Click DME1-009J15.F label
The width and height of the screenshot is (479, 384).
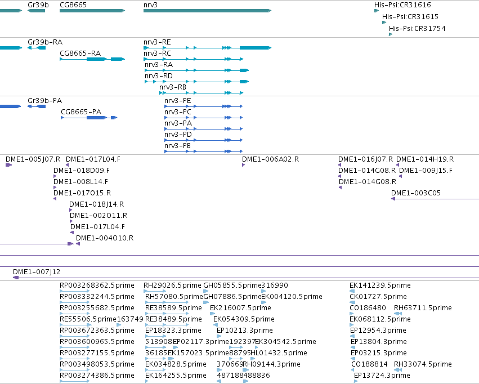pyautogui.click(x=426, y=171)
